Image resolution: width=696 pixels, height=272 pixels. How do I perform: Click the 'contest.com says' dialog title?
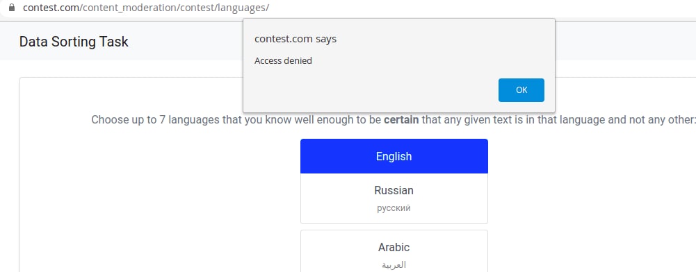pos(296,39)
